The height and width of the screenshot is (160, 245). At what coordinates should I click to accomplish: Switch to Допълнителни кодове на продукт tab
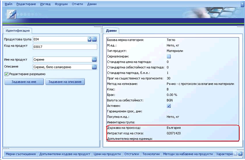[x=65, y=154]
